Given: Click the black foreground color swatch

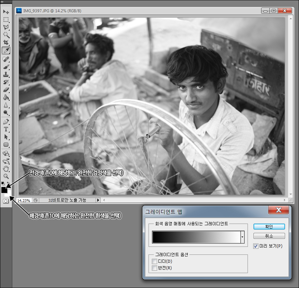Looking at the screenshot, I should coord(4,190).
